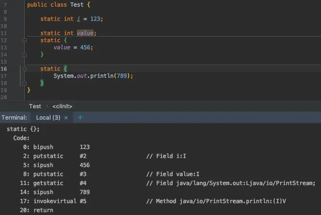Click '// Field value:I' comment
This screenshot has width=321, height=215.
point(173,174)
